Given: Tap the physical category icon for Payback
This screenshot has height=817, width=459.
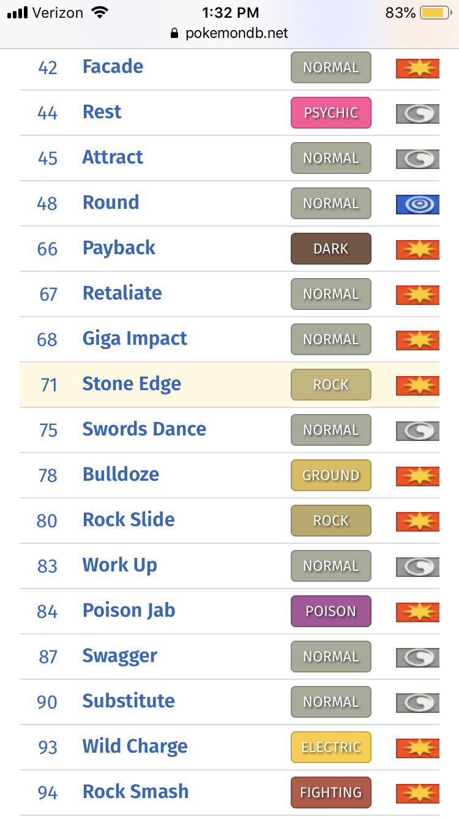Looking at the screenshot, I should click(417, 249).
